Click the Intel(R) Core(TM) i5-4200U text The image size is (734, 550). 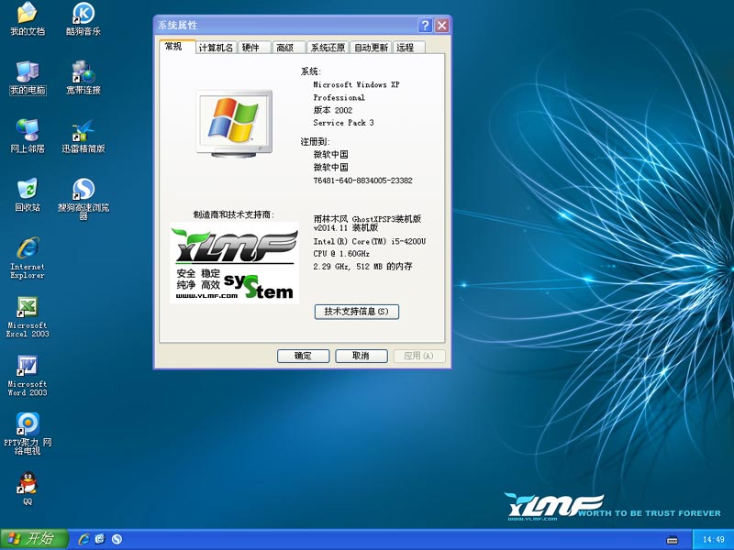click(370, 241)
